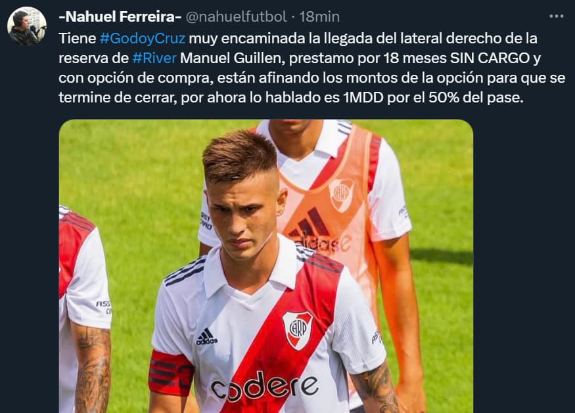Click the CARP crest on the white jersey
575x413 pixels.
click(298, 330)
